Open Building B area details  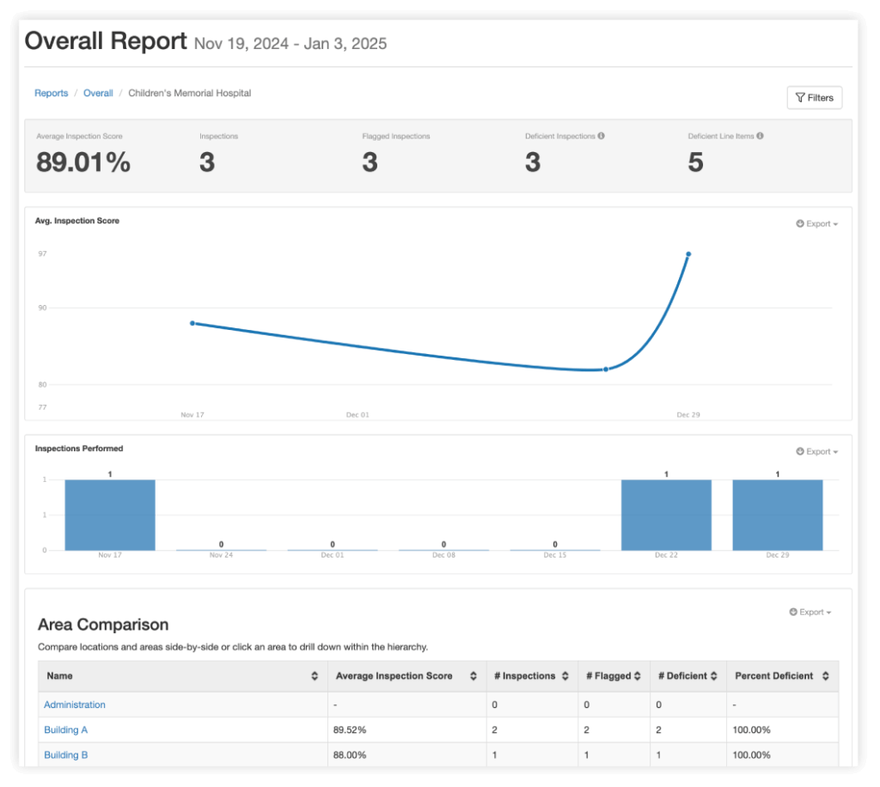(66, 754)
